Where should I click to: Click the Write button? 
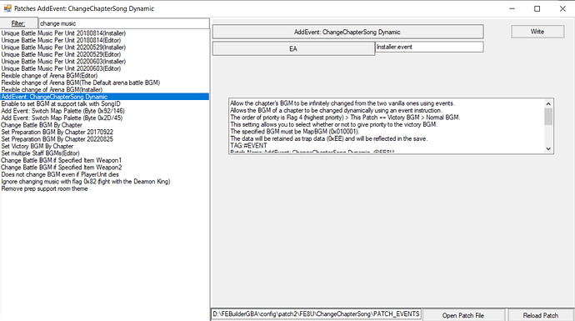537,32
